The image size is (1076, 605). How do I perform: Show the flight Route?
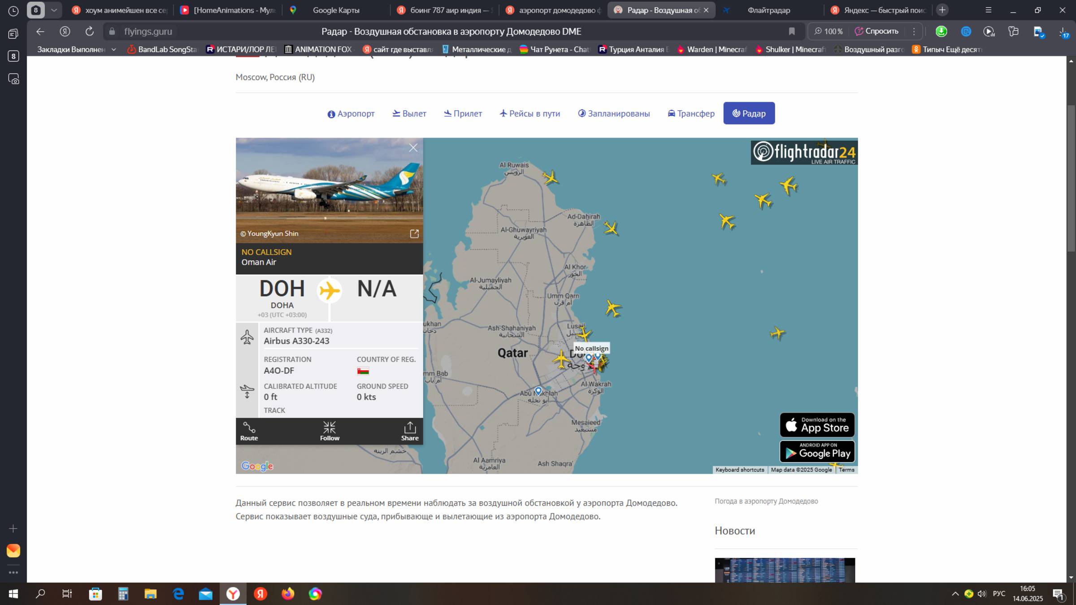click(249, 431)
